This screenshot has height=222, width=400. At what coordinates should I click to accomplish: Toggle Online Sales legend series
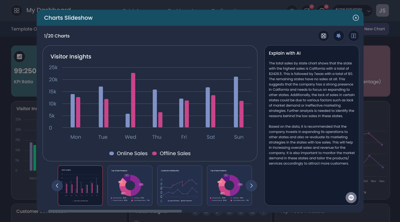click(128, 153)
